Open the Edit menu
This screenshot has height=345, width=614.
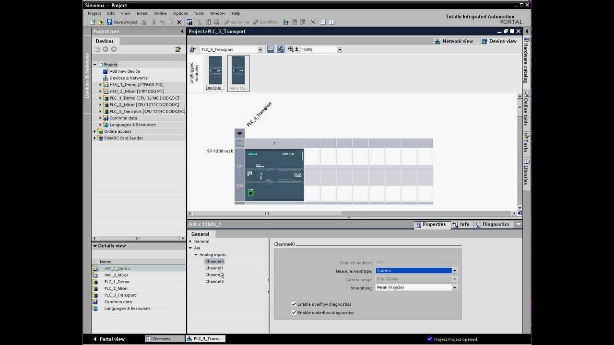click(111, 13)
